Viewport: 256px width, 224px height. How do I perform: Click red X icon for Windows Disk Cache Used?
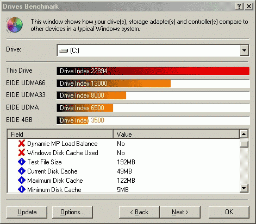coord(22,153)
